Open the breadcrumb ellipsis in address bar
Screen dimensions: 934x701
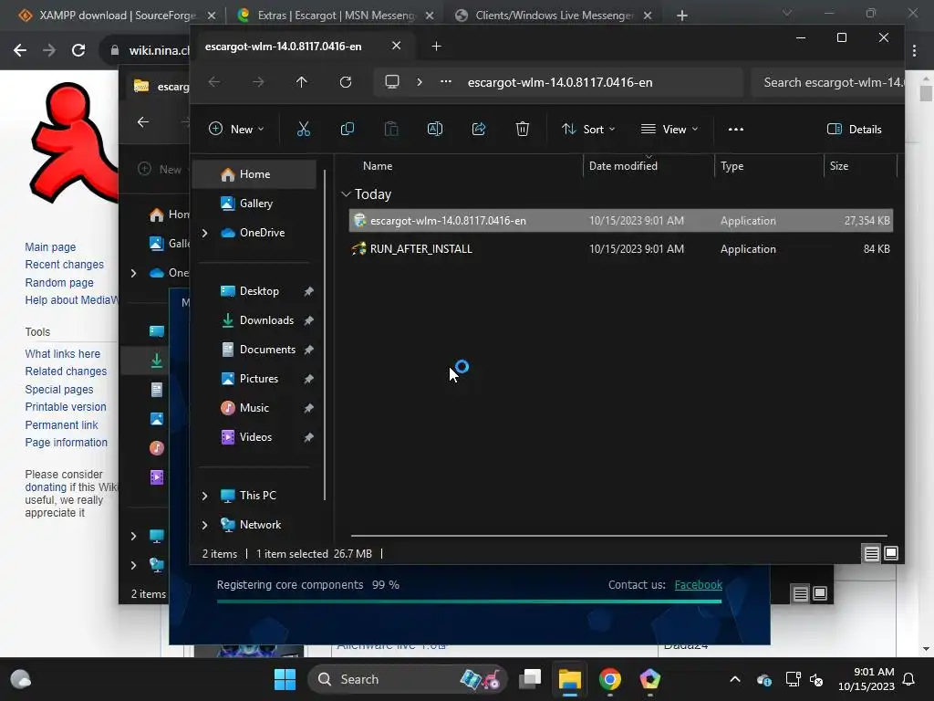445,81
